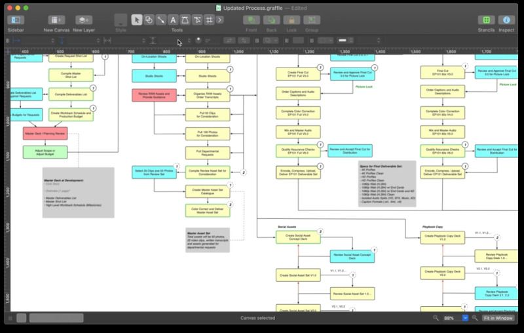524x333 pixels.
Task: Select the Diagramming tool
Action: click(x=197, y=20)
